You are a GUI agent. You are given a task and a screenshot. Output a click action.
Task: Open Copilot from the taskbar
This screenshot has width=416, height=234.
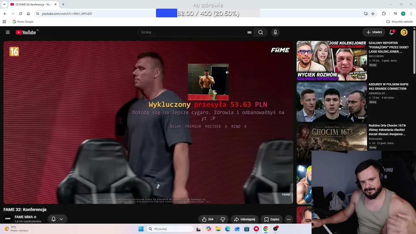209,229
